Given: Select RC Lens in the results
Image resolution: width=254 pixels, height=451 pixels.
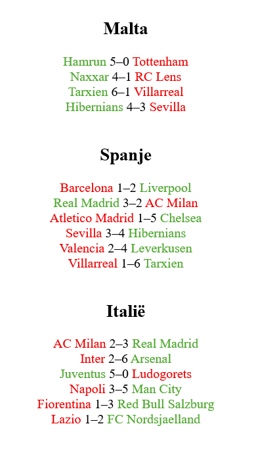Looking at the screenshot, I should [x=158, y=77].
